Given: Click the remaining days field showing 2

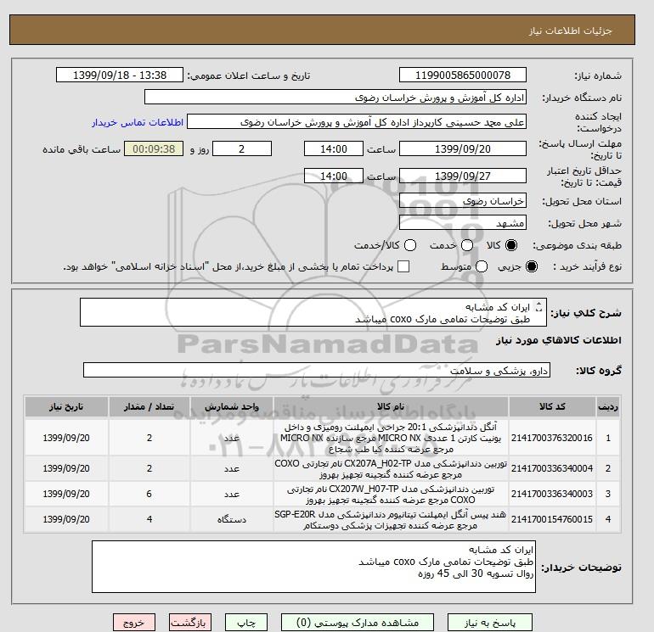Looking at the screenshot, I should tap(242, 148).
